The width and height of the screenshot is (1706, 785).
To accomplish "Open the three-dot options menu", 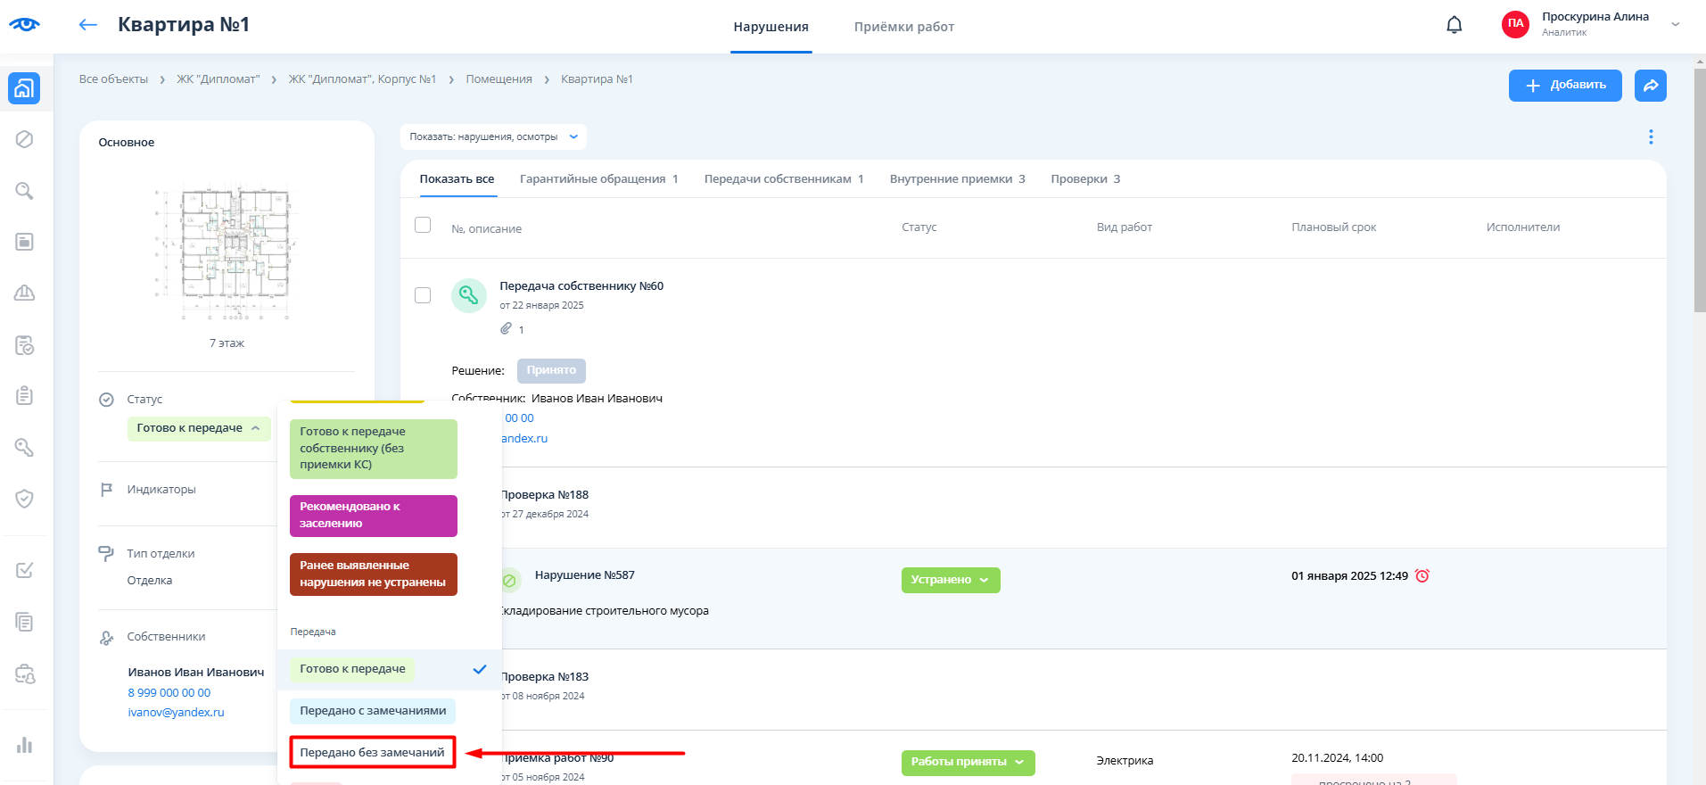I will [1650, 136].
